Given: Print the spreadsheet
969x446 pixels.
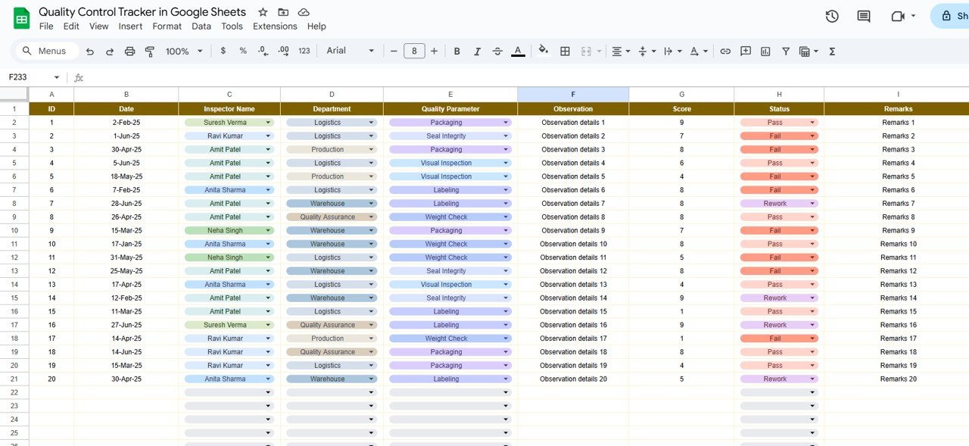Looking at the screenshot, I should (129, 51).
